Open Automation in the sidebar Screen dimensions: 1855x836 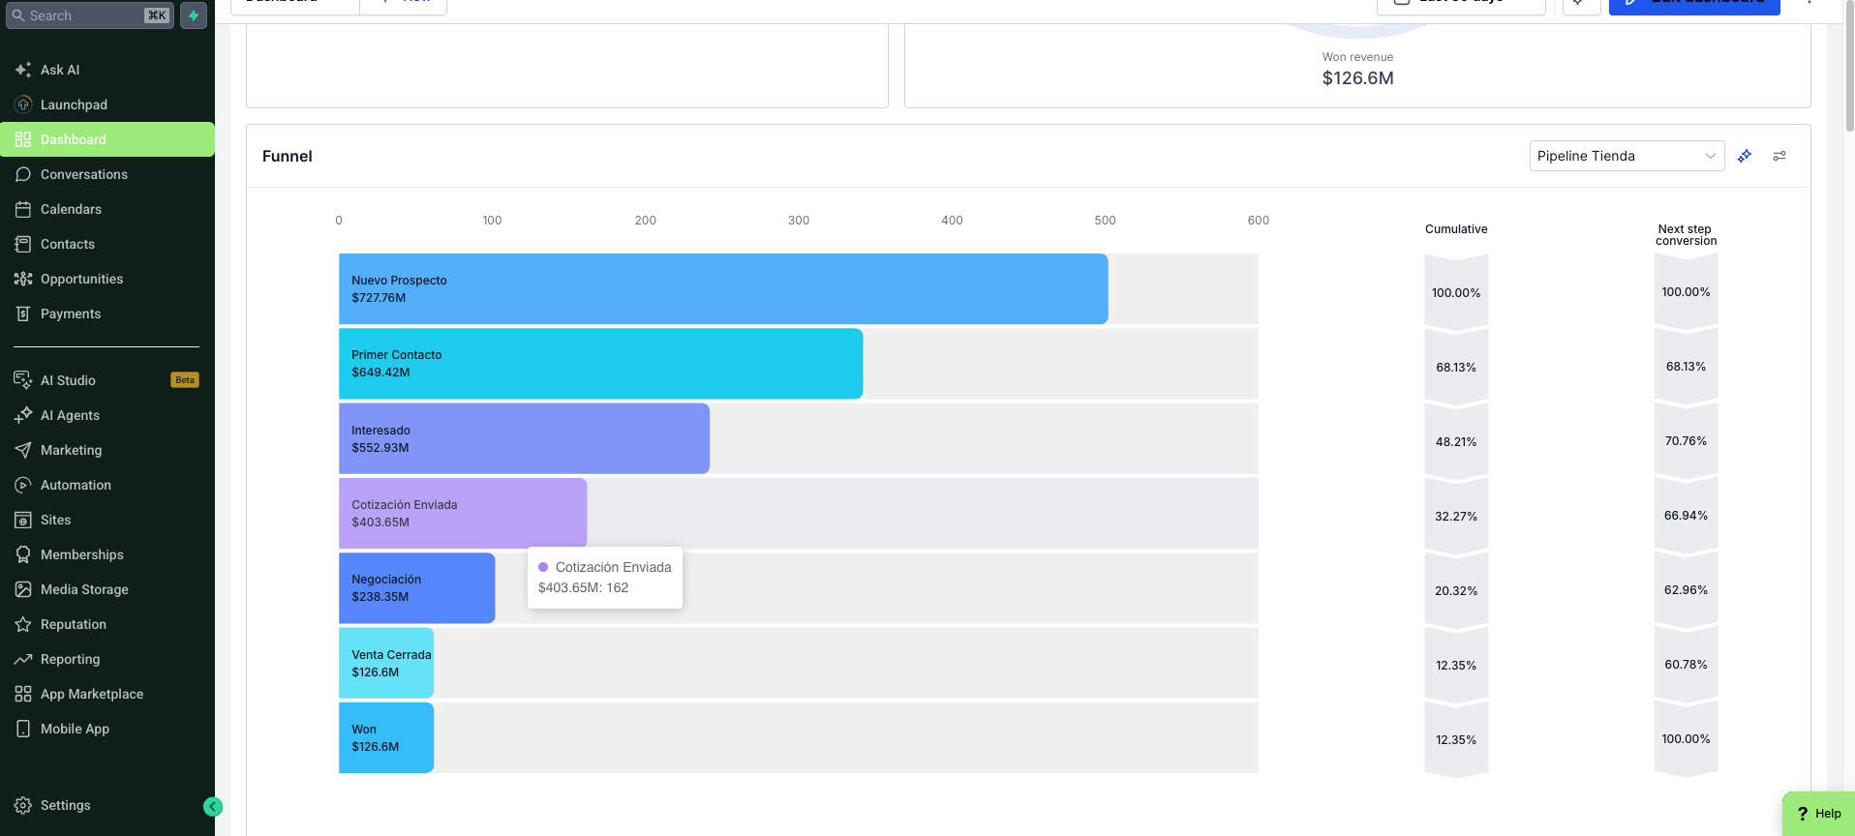[x=106, y=485]
